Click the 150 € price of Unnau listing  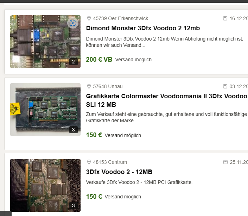click(x=94, y=135)
